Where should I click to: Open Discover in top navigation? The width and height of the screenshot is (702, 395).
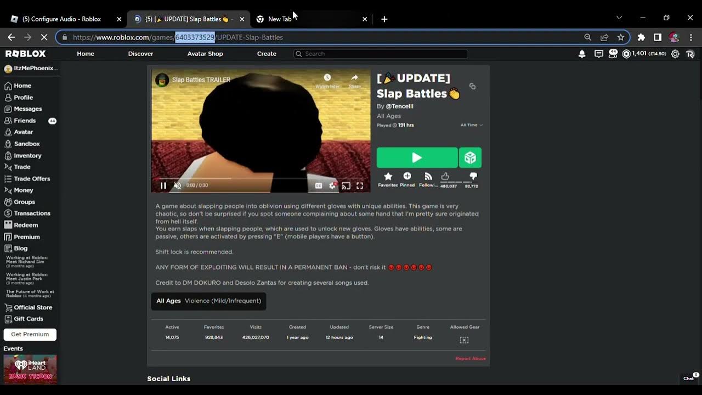(x=140, y=54)
